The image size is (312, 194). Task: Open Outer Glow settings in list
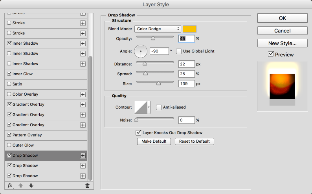(23, 145)
